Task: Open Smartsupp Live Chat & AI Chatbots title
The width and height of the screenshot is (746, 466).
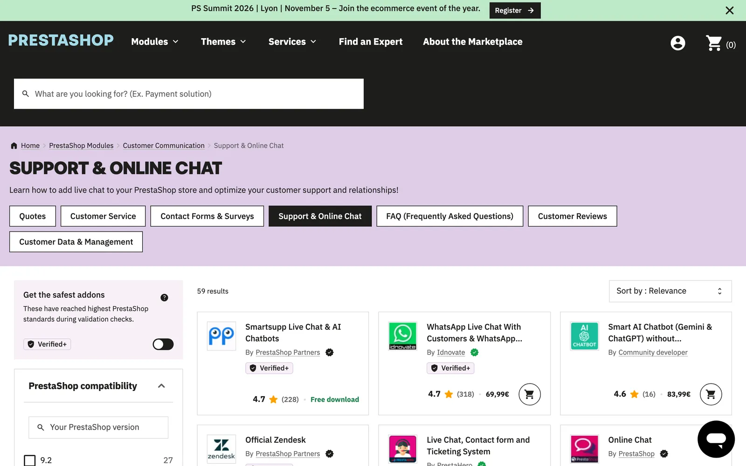Action: click(293, 333)
